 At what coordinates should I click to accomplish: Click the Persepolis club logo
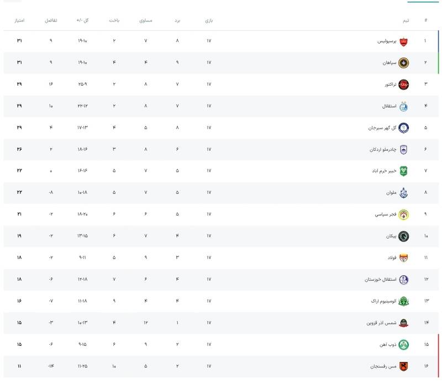[403, 41]
